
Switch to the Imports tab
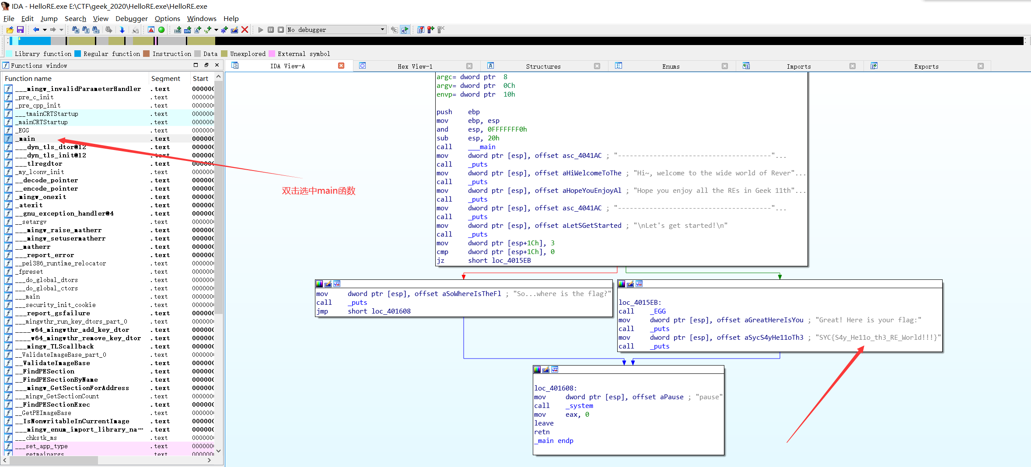click(x=798, y=66)
